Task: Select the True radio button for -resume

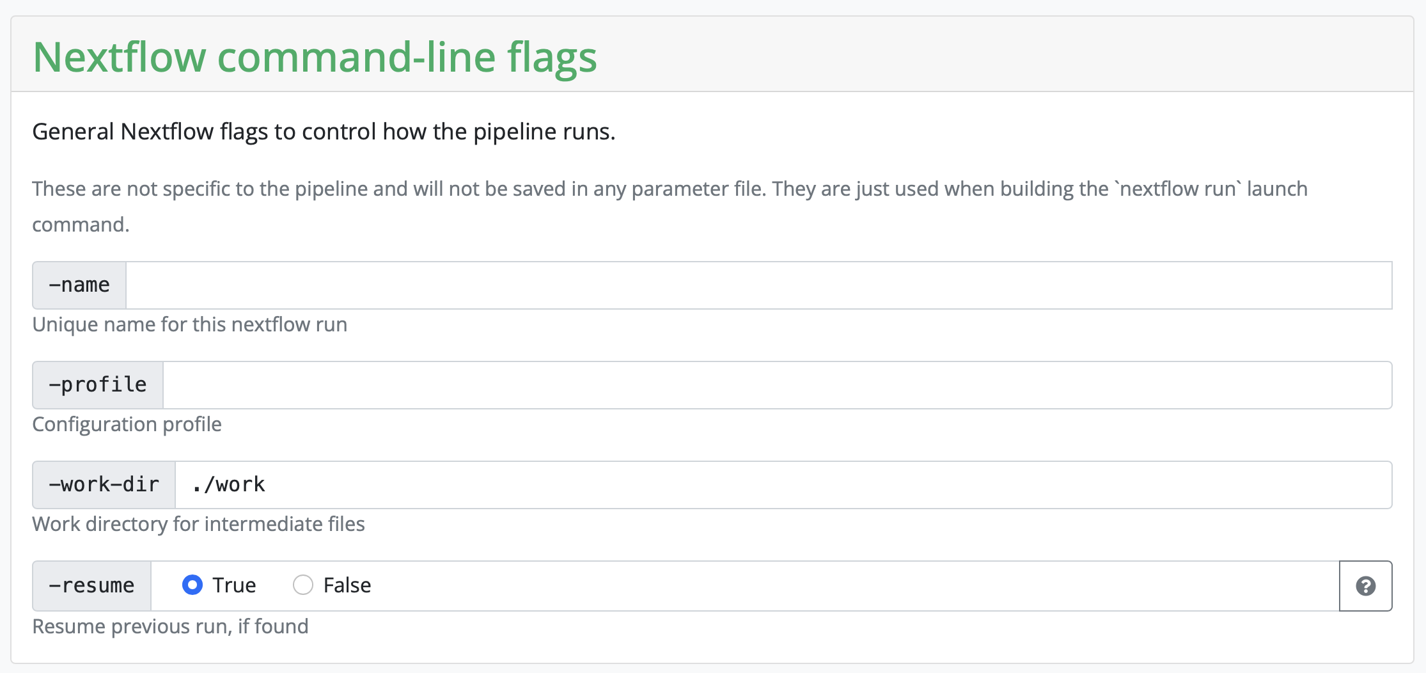Action: [192, 585]
